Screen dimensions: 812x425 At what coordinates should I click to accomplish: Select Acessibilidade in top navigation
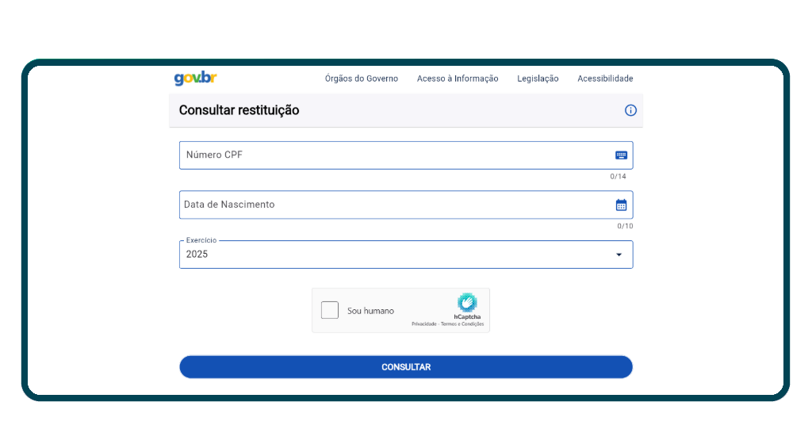pyautogui.click(x=605, y=78)
